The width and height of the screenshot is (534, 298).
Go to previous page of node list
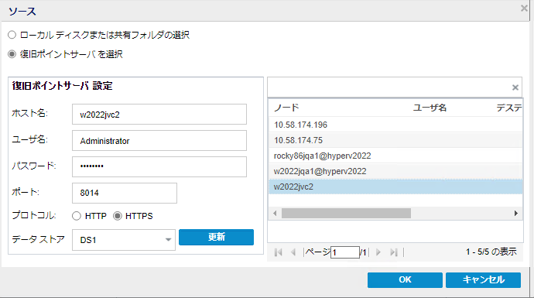tap(293, 252)
